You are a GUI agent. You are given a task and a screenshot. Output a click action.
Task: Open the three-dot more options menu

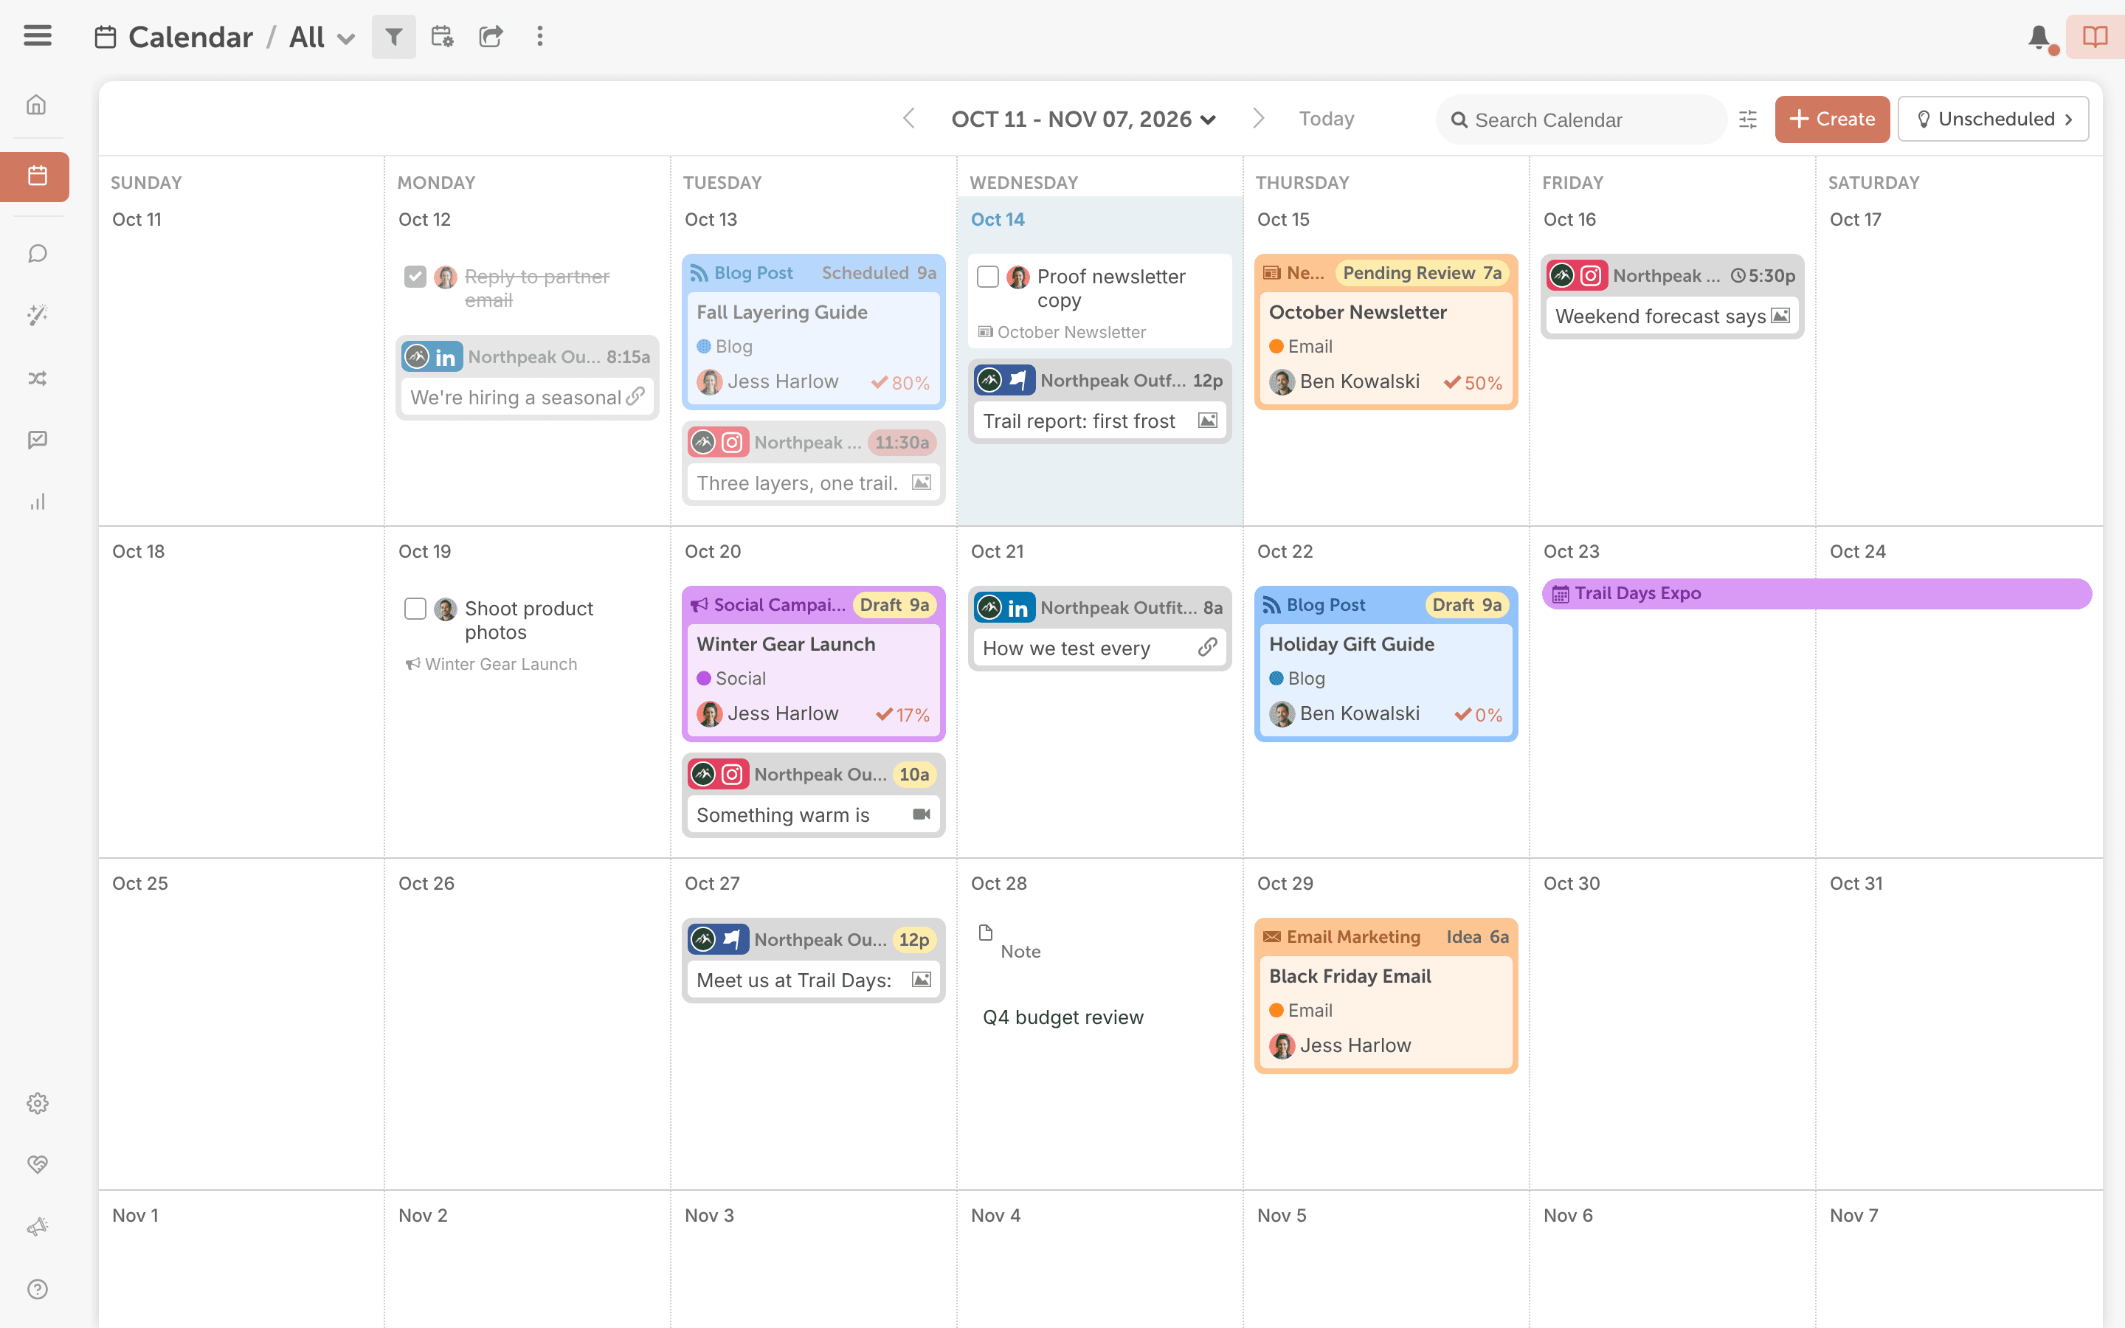(x=540, y=37)
